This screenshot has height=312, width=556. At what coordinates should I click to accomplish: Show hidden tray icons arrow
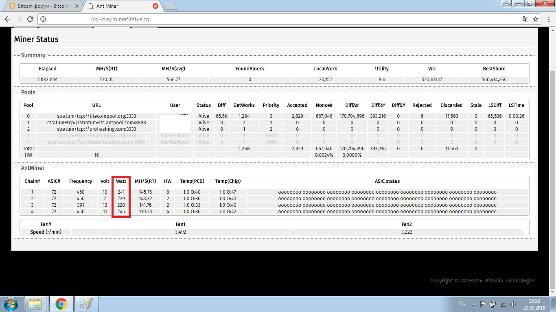(x=474, y=304)
